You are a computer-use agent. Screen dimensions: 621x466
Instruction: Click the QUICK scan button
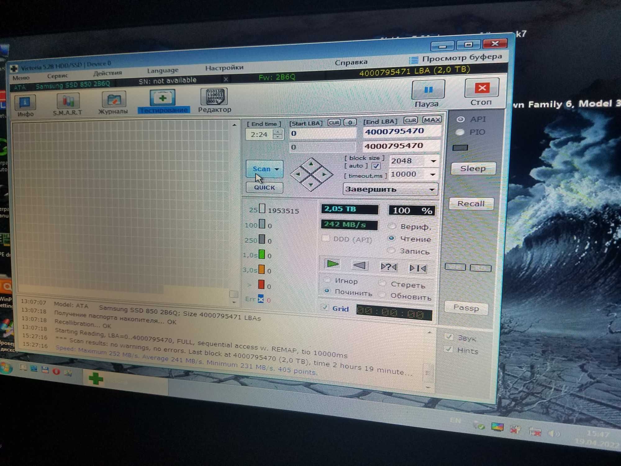point(264,187)
